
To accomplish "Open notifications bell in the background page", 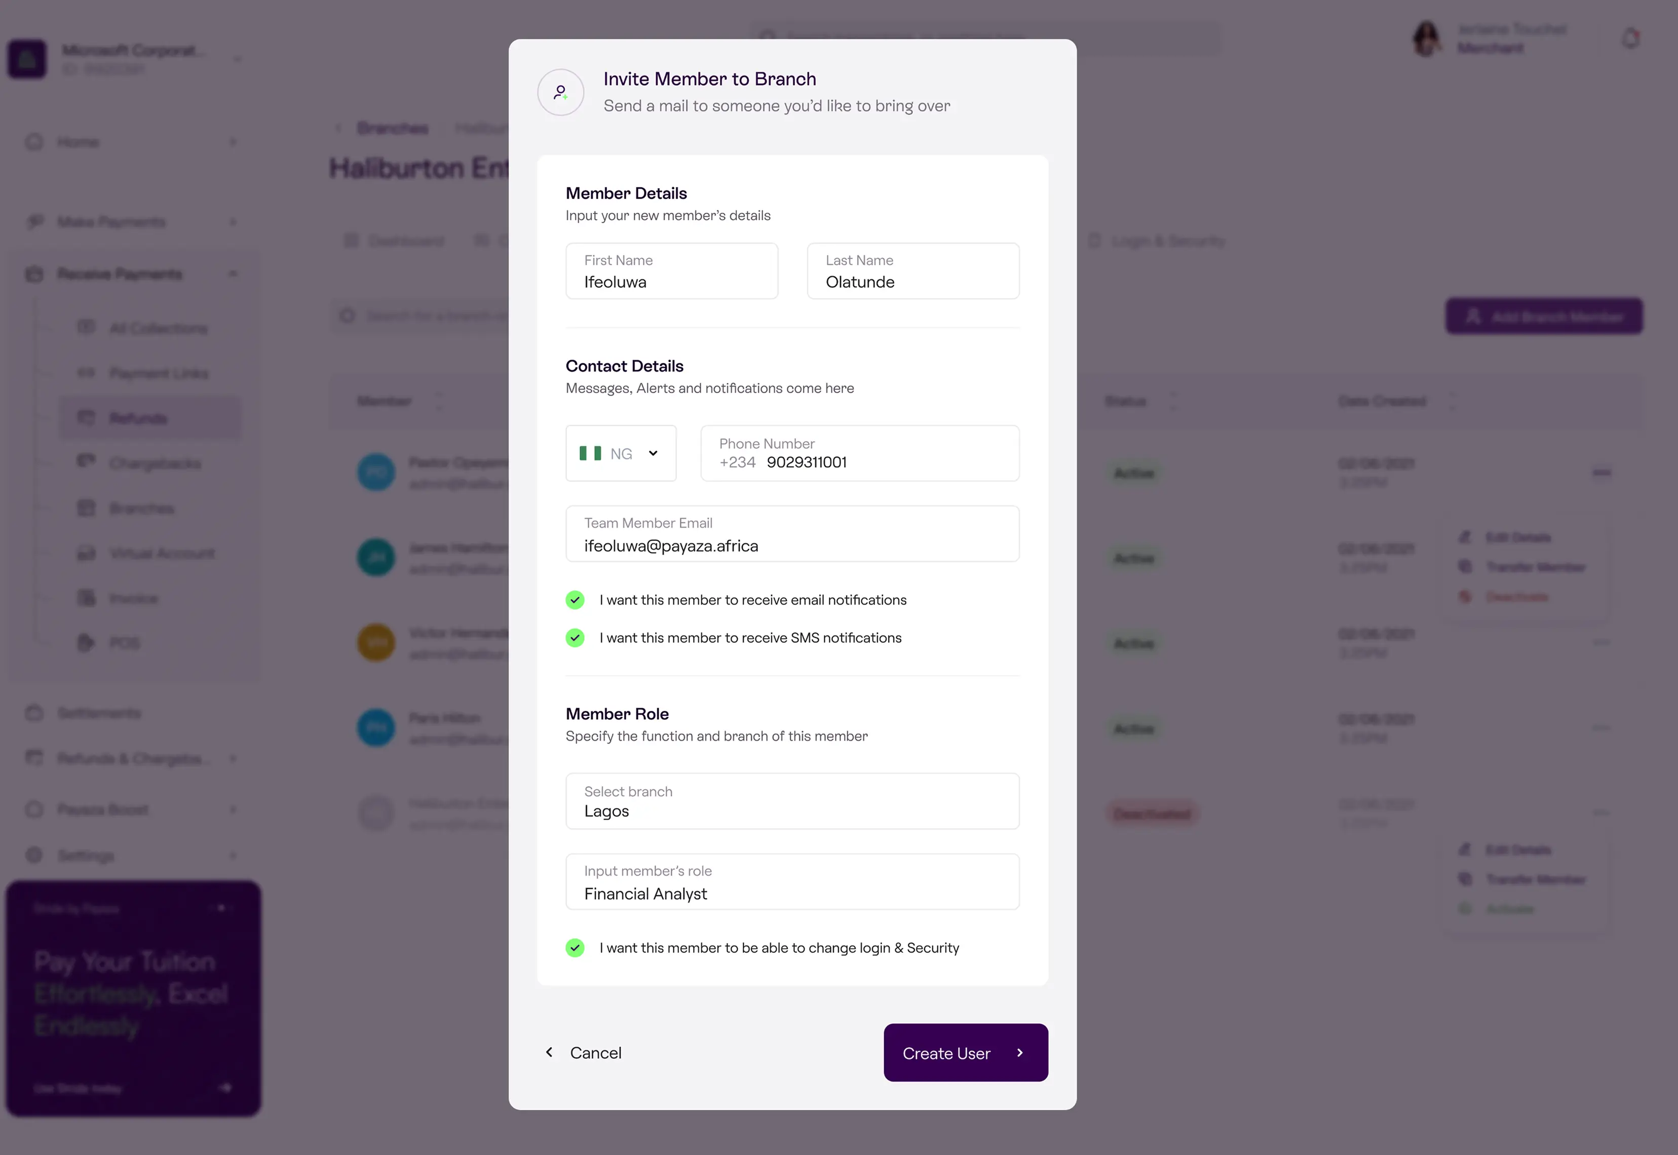I will tap(1630, 37).
